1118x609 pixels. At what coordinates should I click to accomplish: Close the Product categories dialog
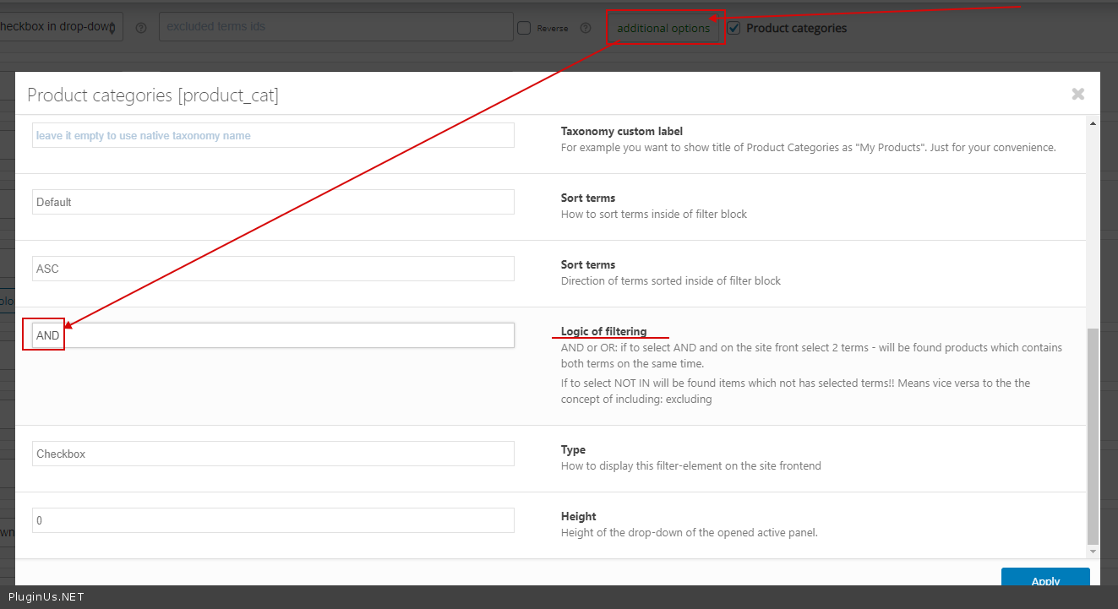[1077, 95]
